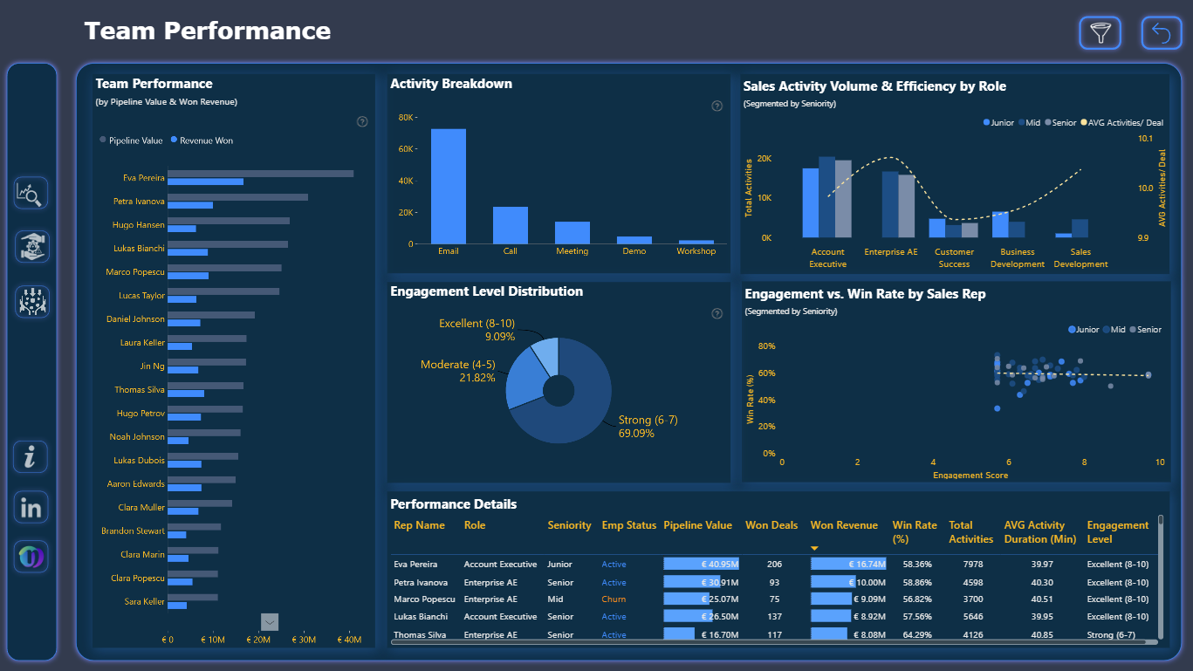This screenshot has width=1193, height=671.
Task: Toggle Pipeline Value legend item
Action: [131, 140]
